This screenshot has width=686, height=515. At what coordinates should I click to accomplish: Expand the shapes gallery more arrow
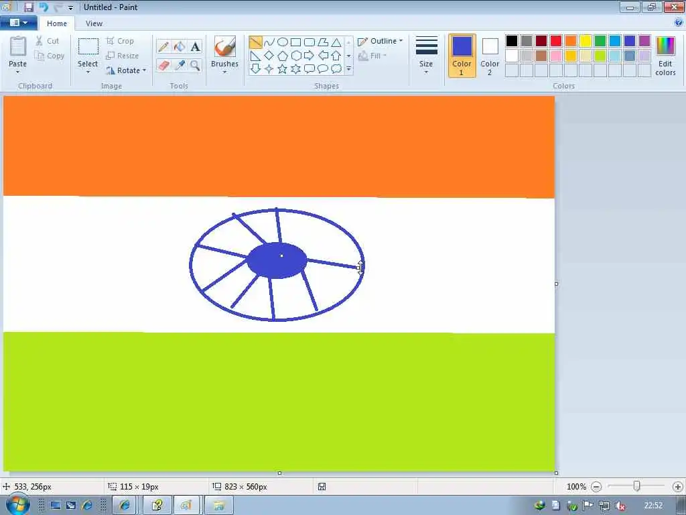pyautogui.click(x=348, y=69)
